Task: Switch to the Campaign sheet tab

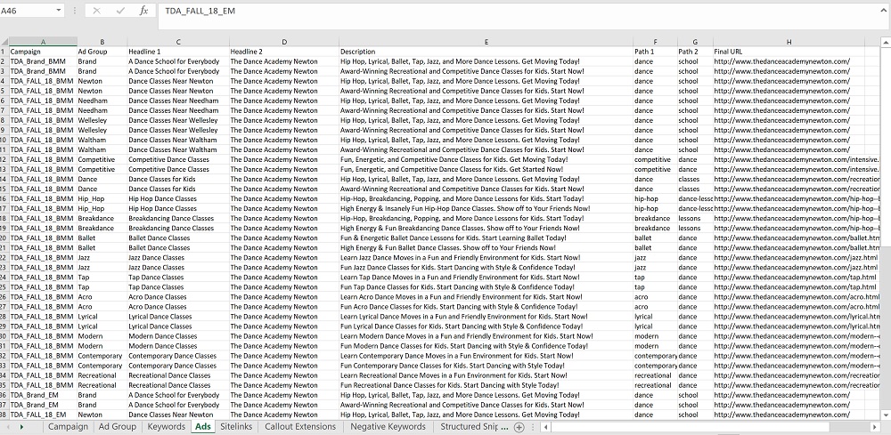Action: coord(68,426)
